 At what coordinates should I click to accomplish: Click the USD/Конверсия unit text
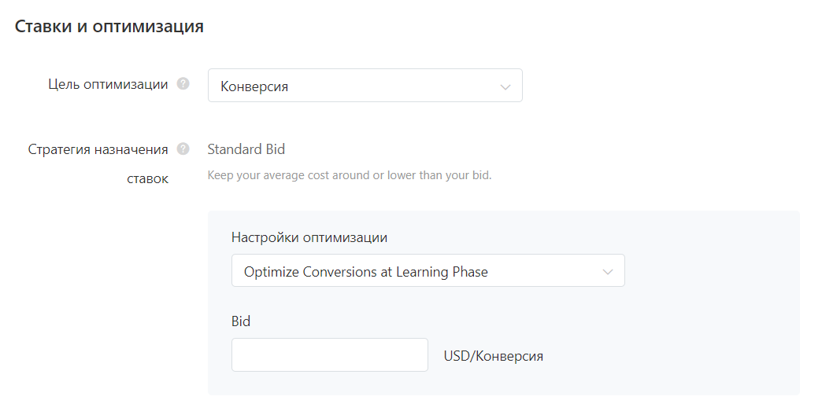click(493, 356)
